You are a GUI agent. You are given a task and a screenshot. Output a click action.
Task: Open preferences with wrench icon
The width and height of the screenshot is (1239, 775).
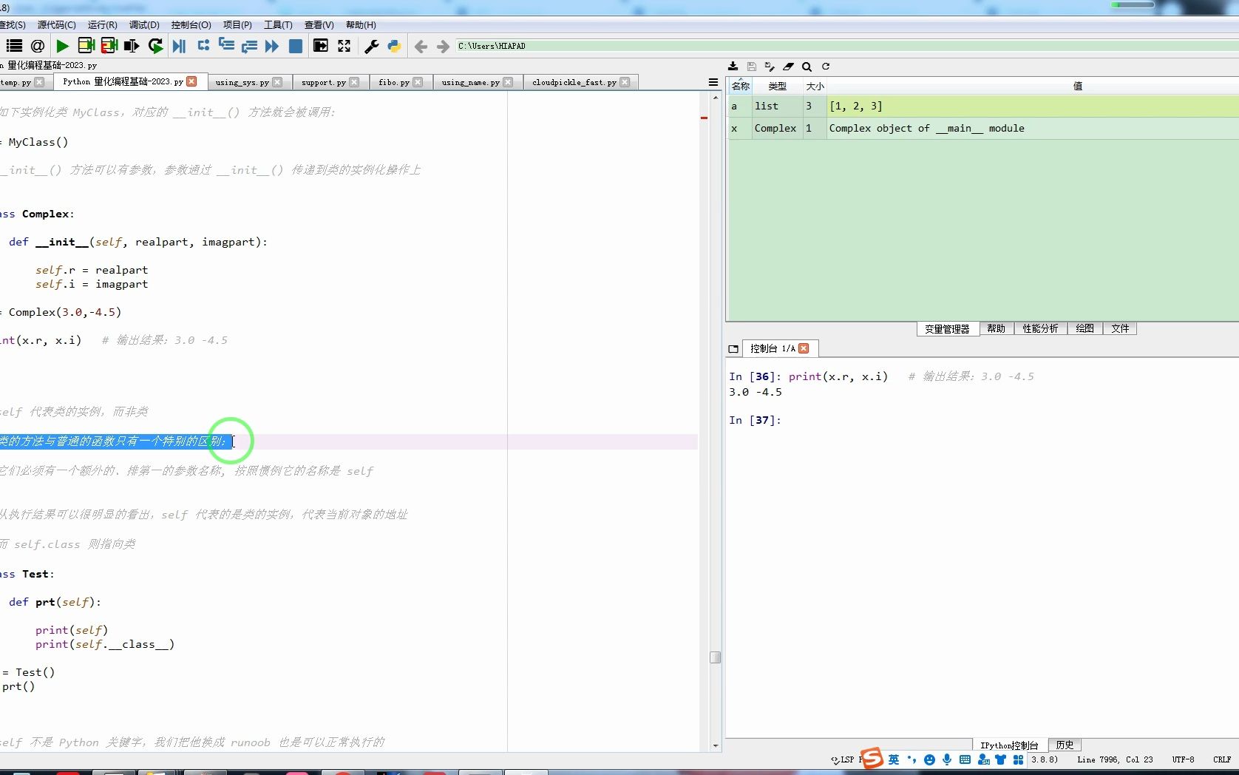[x=371, y=46]
